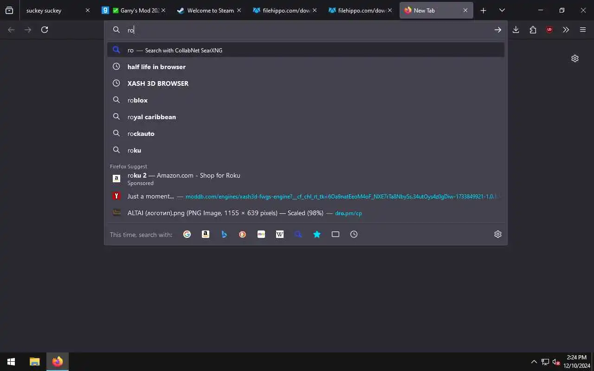Select the 'roku' search suggestion
The image size is (594, 371).
click(x=306, y=150)
